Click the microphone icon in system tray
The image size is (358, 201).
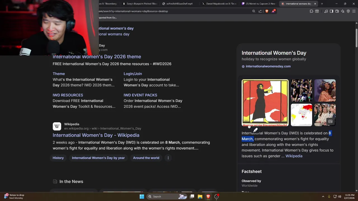coord(329,197)
